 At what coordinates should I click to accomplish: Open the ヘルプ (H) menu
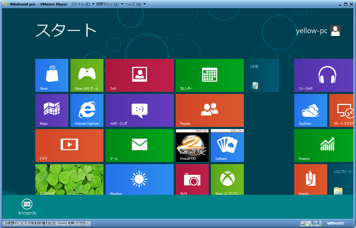(135, 4)
